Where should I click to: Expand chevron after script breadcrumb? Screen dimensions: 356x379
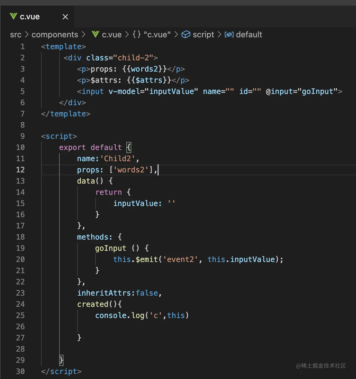pyautogui.click(x=219, y=35)
